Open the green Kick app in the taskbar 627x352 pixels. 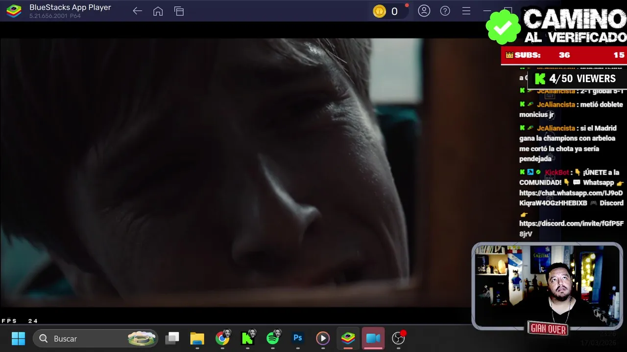(248, 338)
